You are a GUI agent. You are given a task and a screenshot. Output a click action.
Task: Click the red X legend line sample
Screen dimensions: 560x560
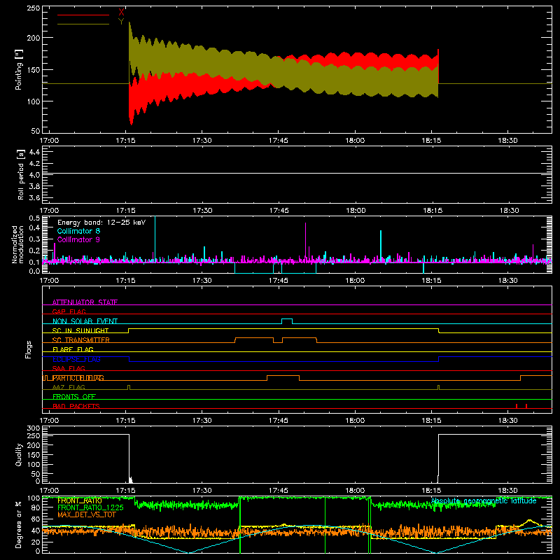tap(83, 15)
